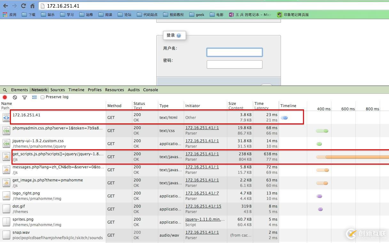The height and width of the screenshot is (243, 389).
Task: Click the red record network log button
Action: (x=5, y=97)
